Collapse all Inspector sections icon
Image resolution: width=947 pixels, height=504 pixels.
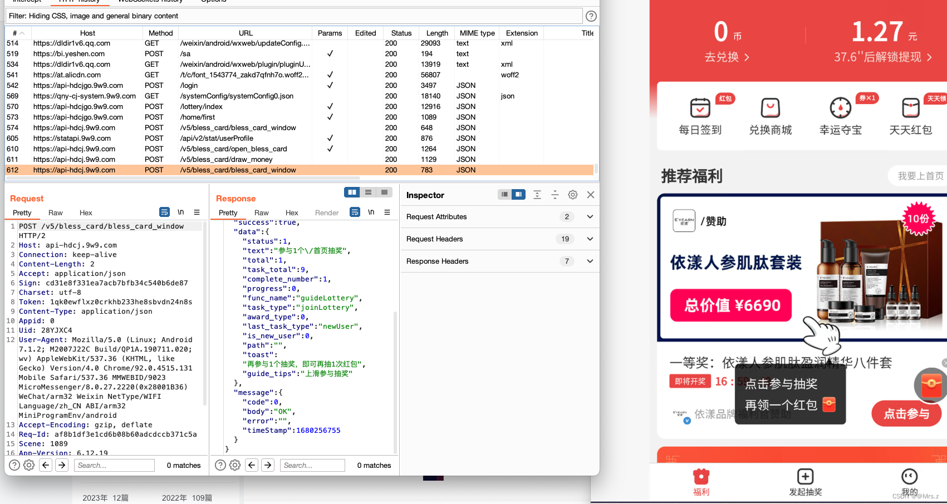pyautogui.click(x=555, y=194)
